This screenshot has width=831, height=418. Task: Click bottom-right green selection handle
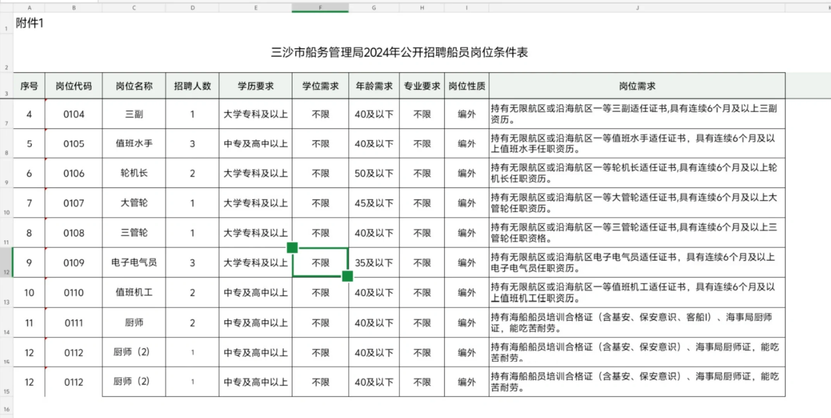tap(348, 276)
